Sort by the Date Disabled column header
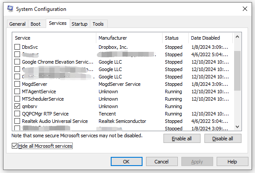This screenshot has height=173, width=255. pos(211,38)
